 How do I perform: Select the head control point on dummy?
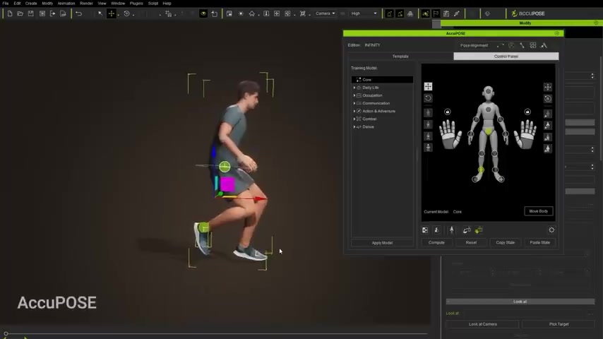[x=489, y=93]
